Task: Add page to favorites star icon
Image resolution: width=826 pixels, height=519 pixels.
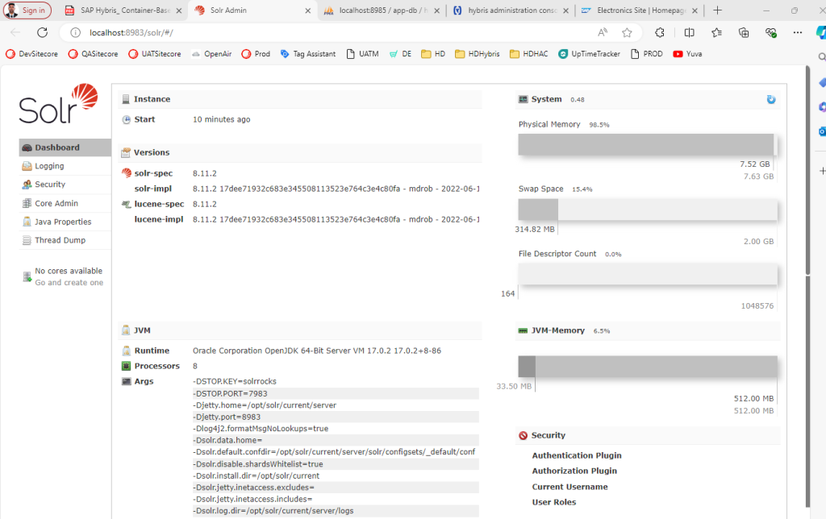Action: (627, 33)
